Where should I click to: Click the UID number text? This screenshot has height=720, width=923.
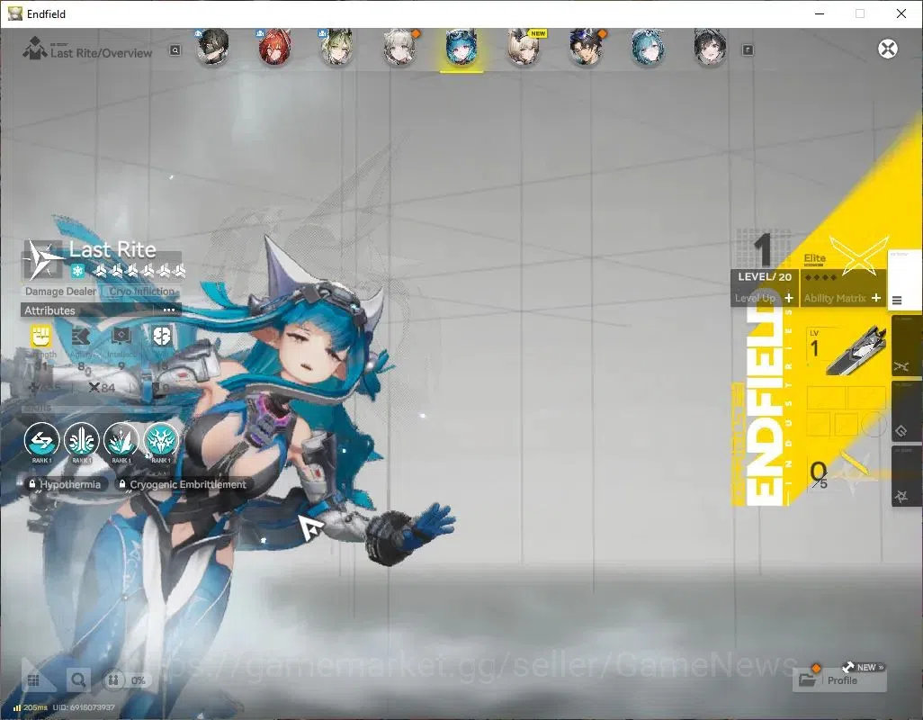point(84,707)
